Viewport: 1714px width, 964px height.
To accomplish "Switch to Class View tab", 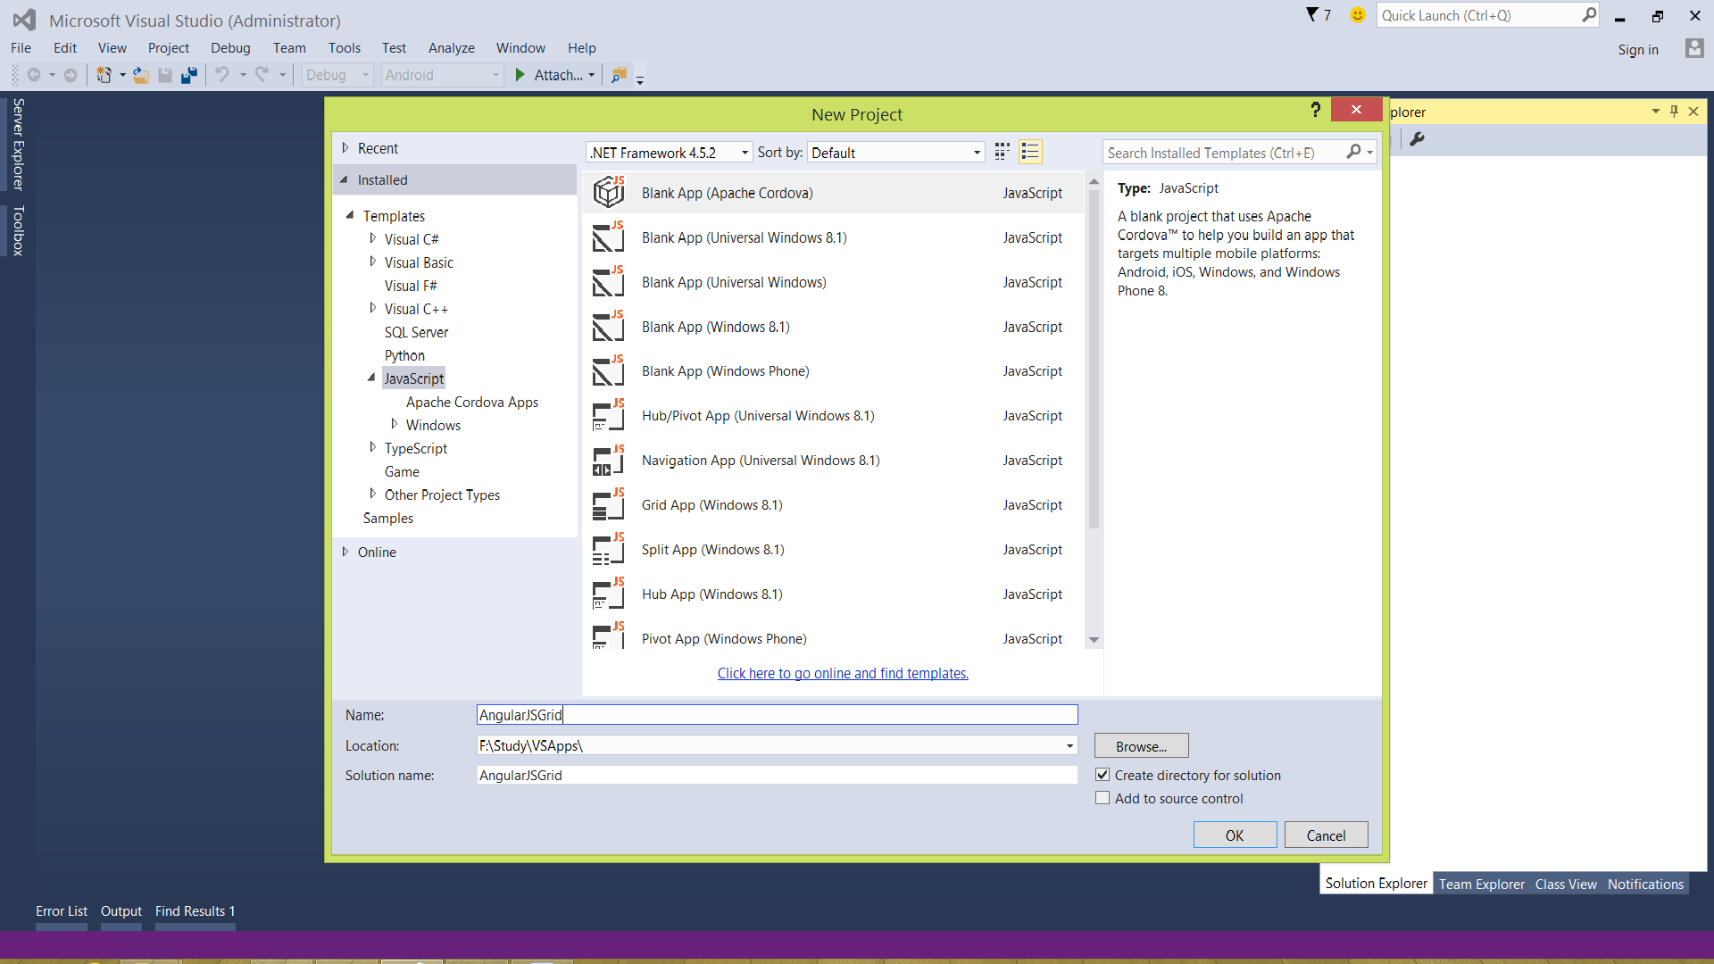I will tap(1566, 884).
